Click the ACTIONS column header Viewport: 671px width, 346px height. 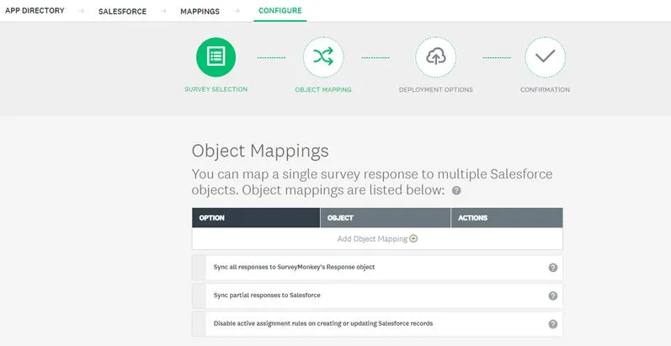point(507,218)
